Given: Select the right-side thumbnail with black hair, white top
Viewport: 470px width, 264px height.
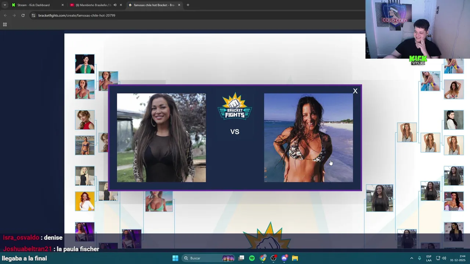Looking at the screenshot, I should point(453,120).
